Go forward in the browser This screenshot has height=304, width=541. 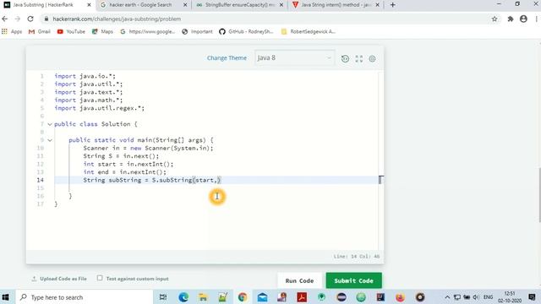pyautogui.click(x=18, y=19)
